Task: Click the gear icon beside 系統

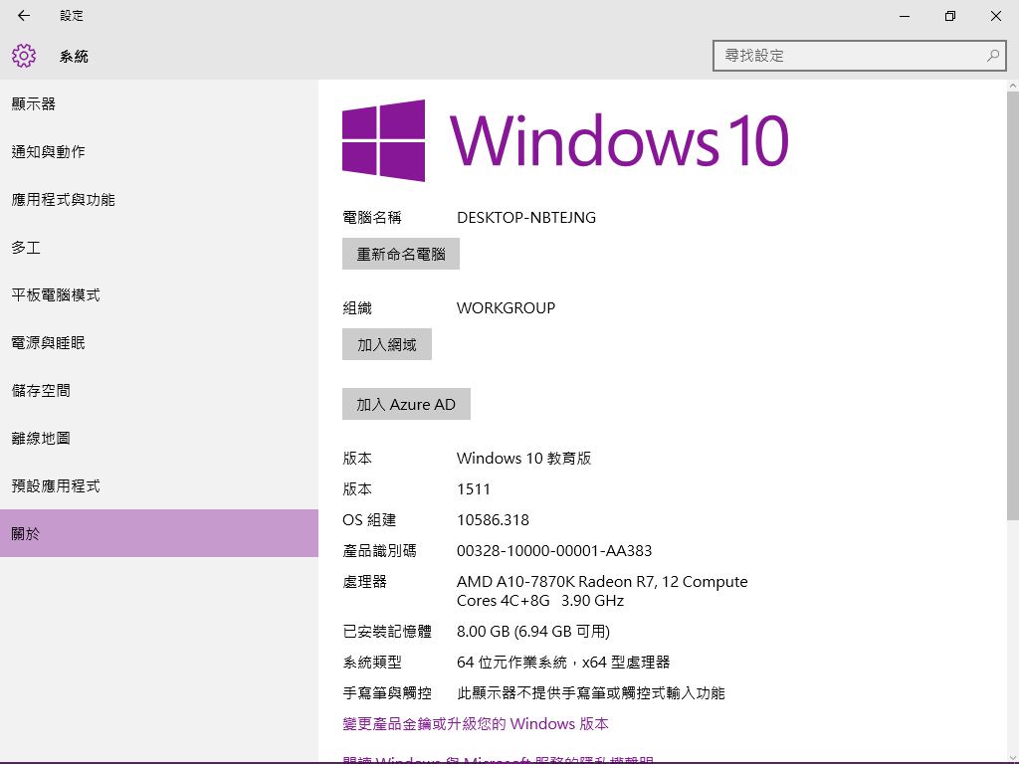Action: tap(24, 56)
